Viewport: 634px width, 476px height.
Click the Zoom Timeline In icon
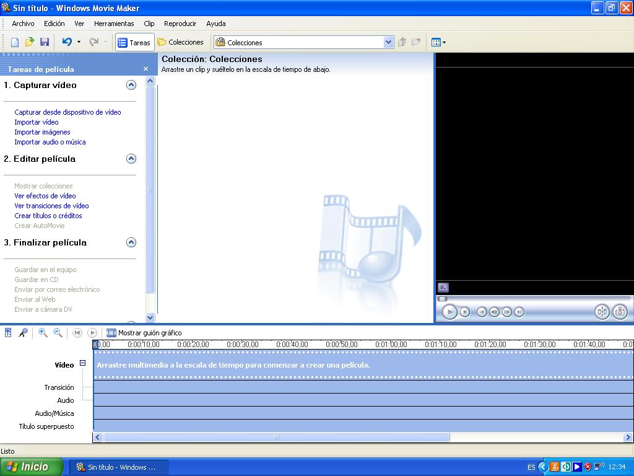pyautogui.click(x=43, y=333)
